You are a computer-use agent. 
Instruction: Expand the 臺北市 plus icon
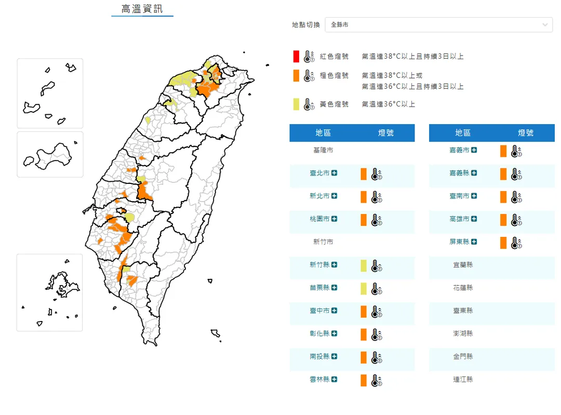334,173
